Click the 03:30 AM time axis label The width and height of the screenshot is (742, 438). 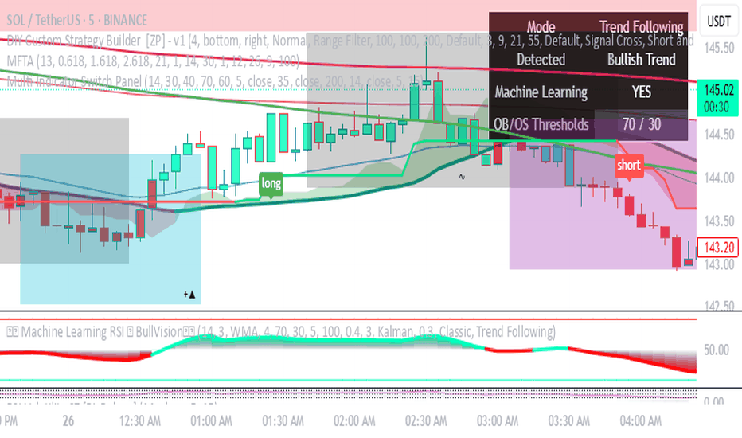(568, 421)
